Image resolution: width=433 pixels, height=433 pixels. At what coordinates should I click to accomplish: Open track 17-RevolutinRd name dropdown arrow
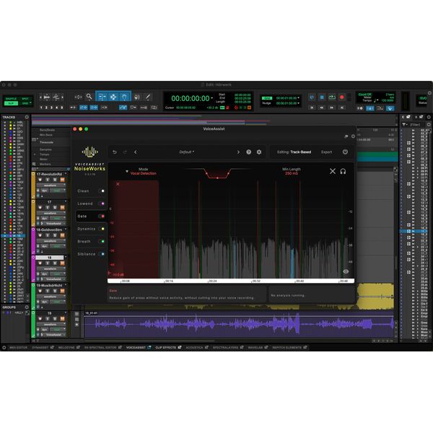tap(66, 174)
